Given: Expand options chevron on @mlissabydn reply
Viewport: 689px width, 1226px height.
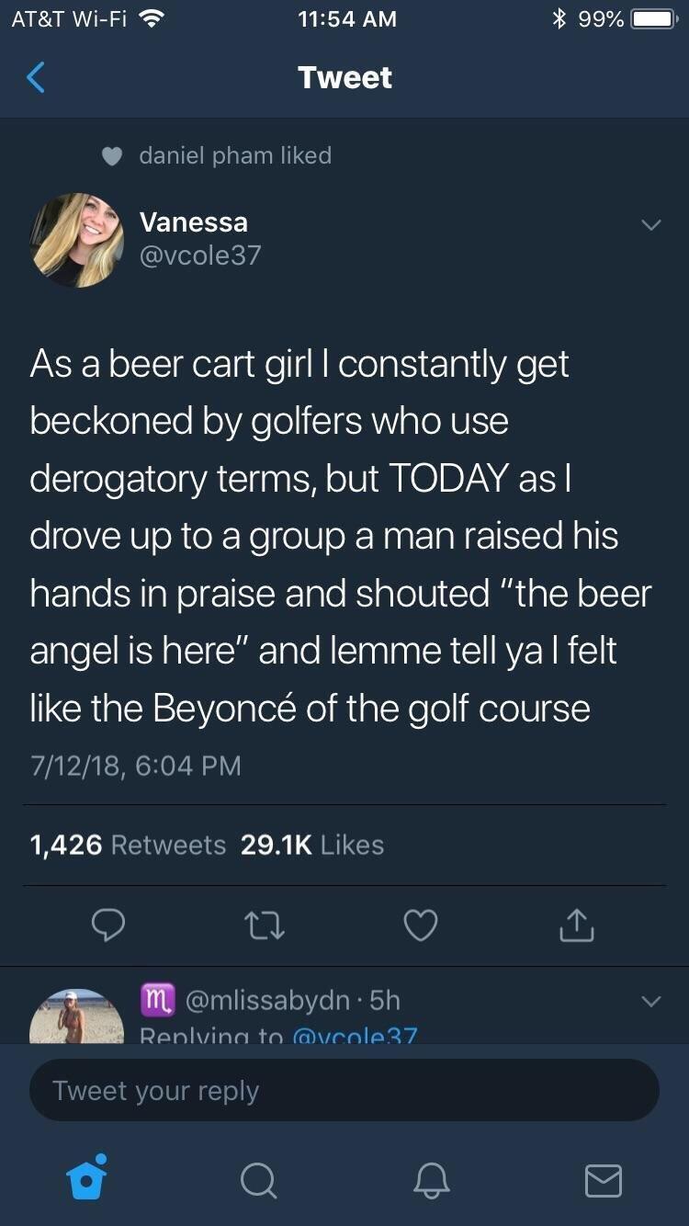Looking at the screenshot, I should (650, 1001).
